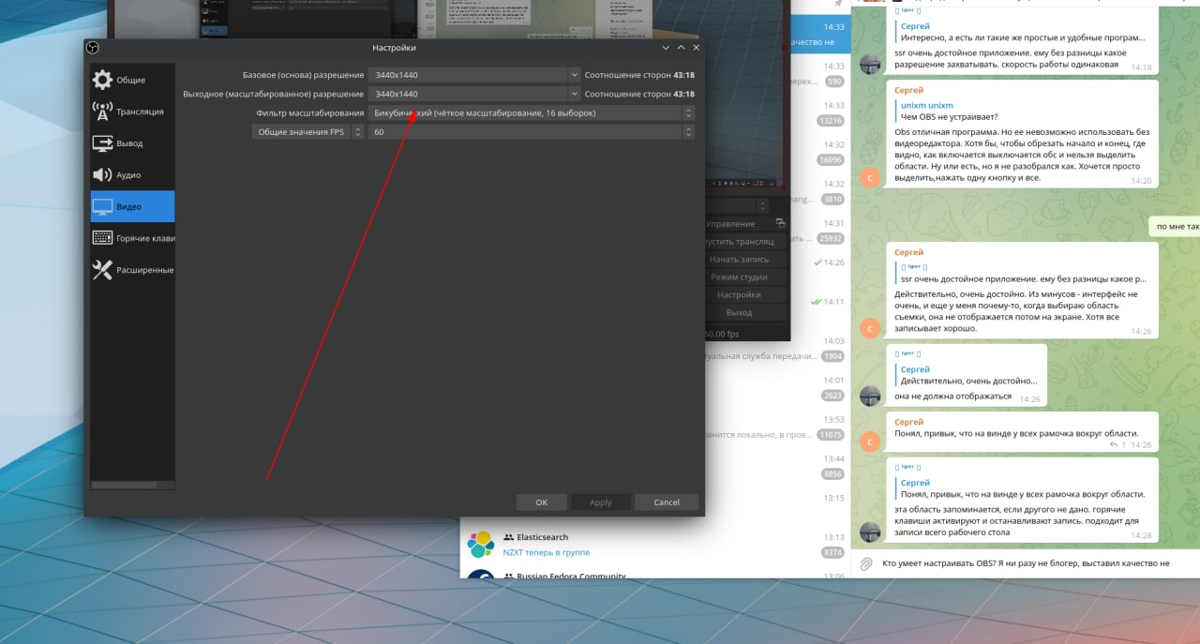Collapse the settings window with down chevron
1200x644 pixels.
(666, 48)
